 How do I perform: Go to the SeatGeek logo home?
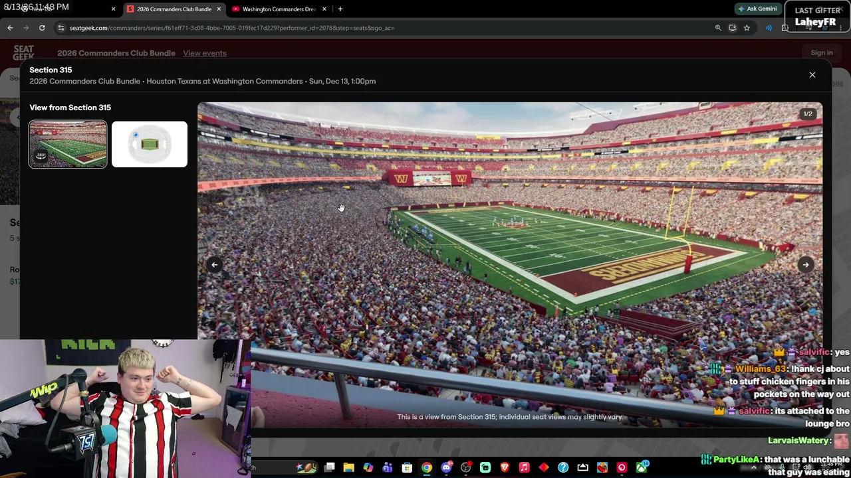pos(23,53)
